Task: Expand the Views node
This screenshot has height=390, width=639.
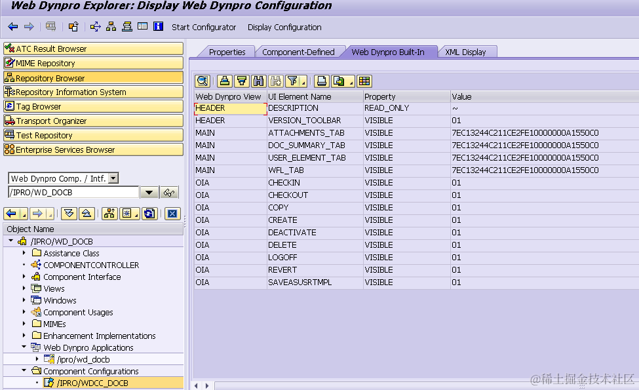Action: tap(24, 288)
